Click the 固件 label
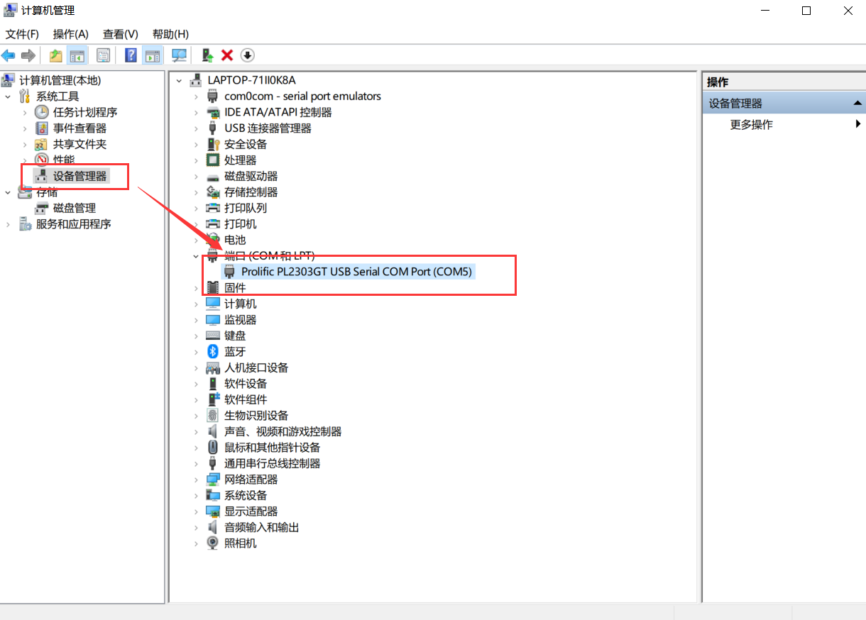Viewport: 866px width, 620px height. click(x=235, y=287)
